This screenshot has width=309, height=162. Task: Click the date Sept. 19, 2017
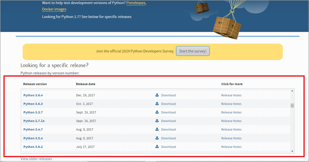click(86, 112)
